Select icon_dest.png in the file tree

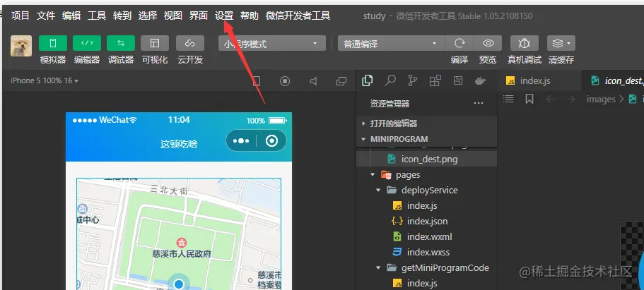tap(427, 159)
